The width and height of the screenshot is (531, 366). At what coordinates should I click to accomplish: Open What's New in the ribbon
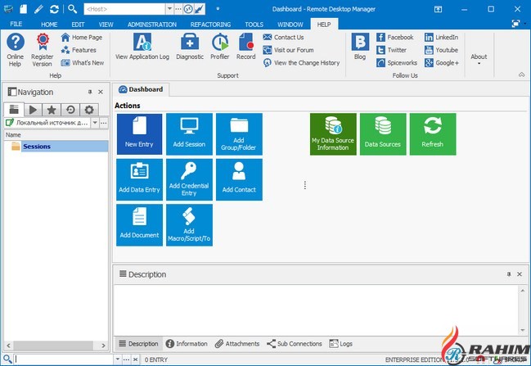pos(83,63)
